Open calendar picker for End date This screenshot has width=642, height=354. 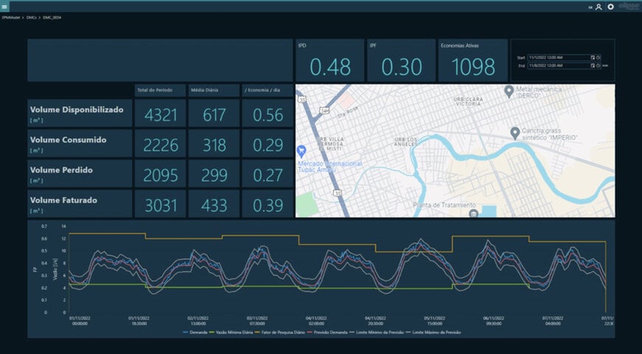click(x=592, y=66)
